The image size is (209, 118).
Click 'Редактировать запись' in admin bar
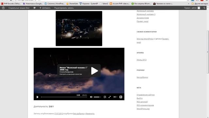click(64, 8)
